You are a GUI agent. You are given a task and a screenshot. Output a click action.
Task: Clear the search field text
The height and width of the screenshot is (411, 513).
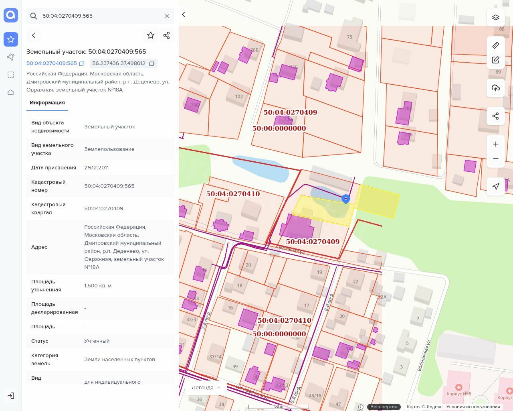(x=167, y=16)
